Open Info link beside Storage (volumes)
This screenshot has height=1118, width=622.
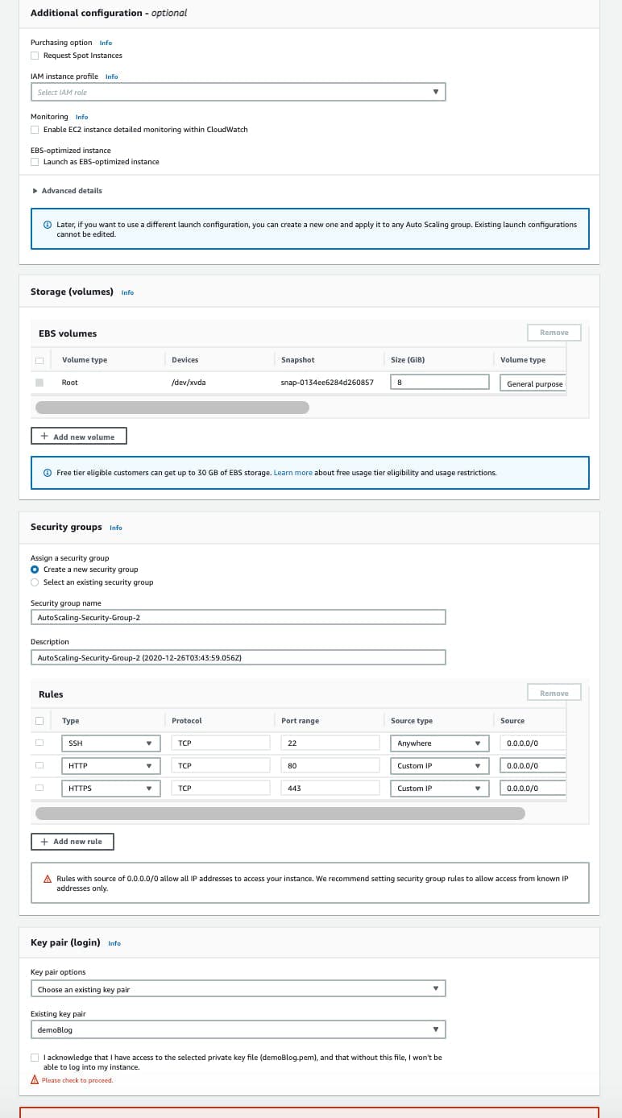click(127, 292)
